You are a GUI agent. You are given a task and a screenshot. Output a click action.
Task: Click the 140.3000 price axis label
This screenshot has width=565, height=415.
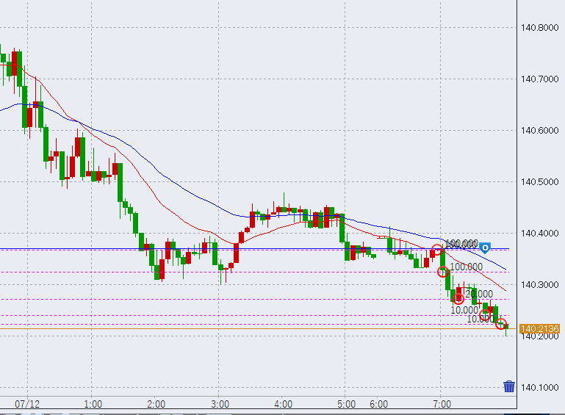pyautogui.click(x=539, y=285)
